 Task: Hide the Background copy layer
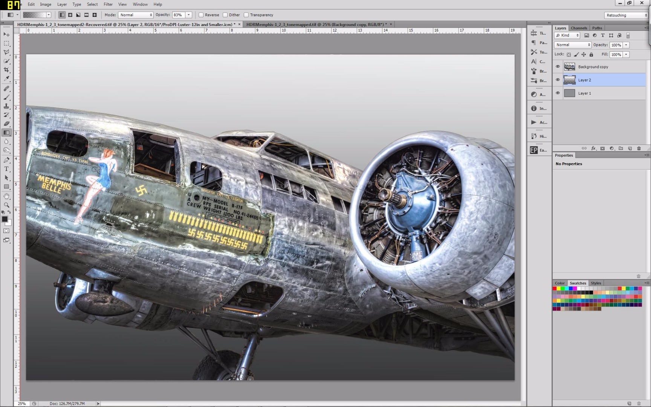tap(558, 67)
